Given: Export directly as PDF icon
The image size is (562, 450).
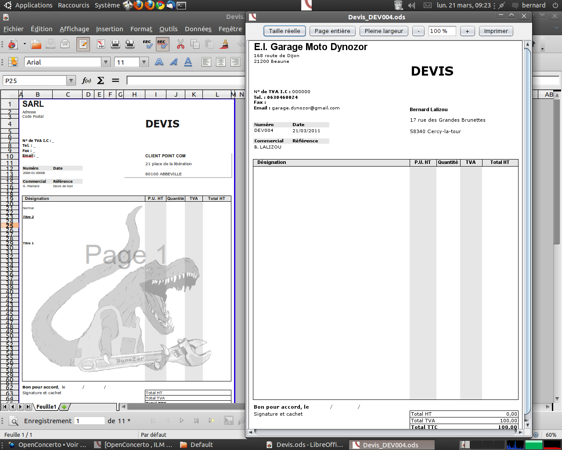Looking at the screenshot, I should pos(101,44).
